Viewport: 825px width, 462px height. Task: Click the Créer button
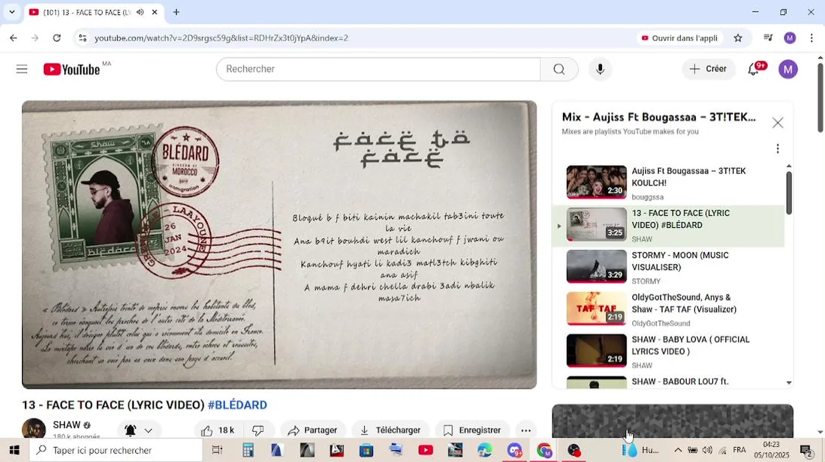click(709, 69)
